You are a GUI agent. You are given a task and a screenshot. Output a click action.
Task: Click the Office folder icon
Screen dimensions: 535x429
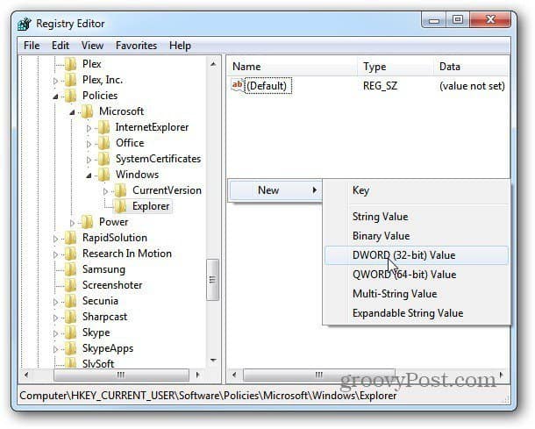pos(104,143)
